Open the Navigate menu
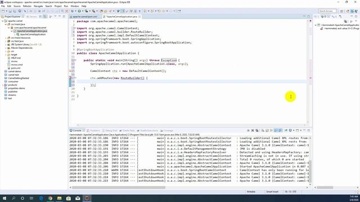The height and width of the screenshot is (202, 360). [x=38, y=6]
